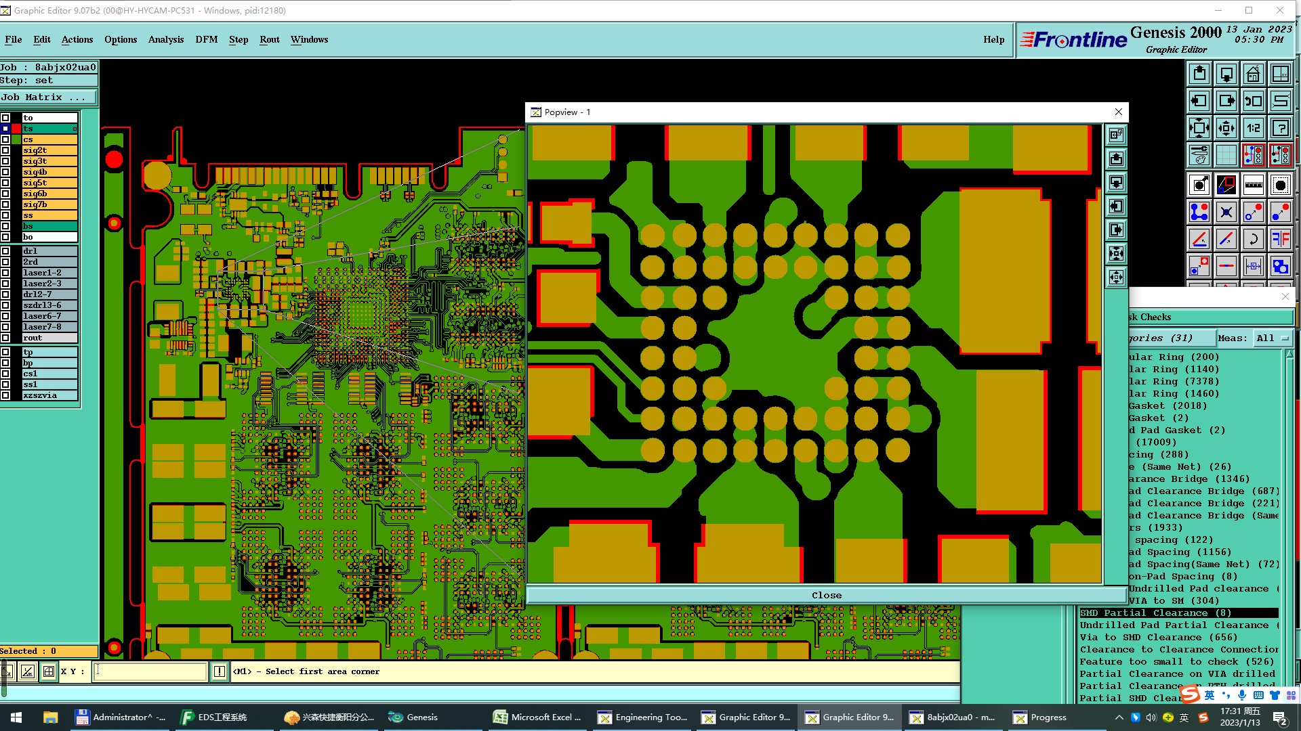Image resolution: width=1301 pixels, height=731 pixels.
Task: Click the red color swatch of ts layer
Action: click(16, 129)
